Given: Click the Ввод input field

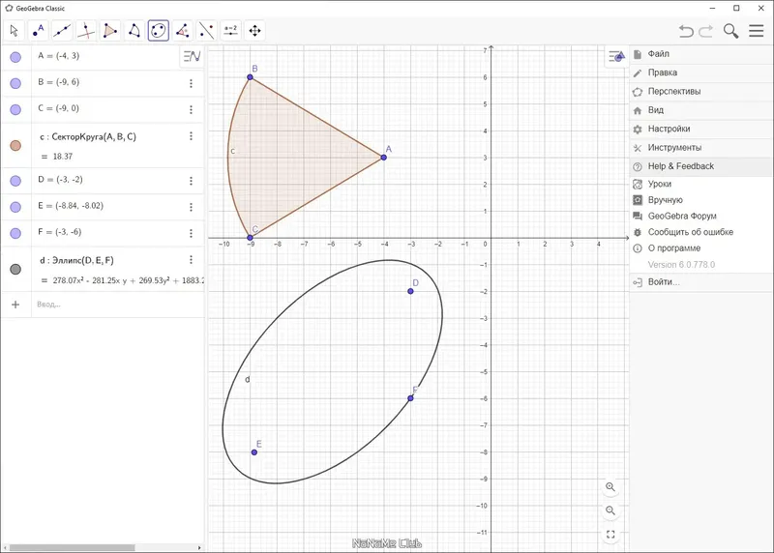Looking at the screenshot, I should (x=117, y=305).
